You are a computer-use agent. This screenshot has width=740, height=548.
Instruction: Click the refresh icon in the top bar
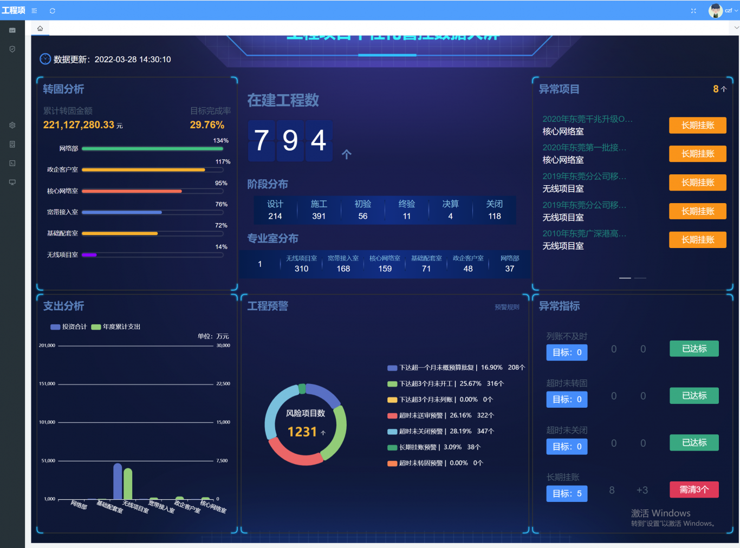click(x=53, y=11)
